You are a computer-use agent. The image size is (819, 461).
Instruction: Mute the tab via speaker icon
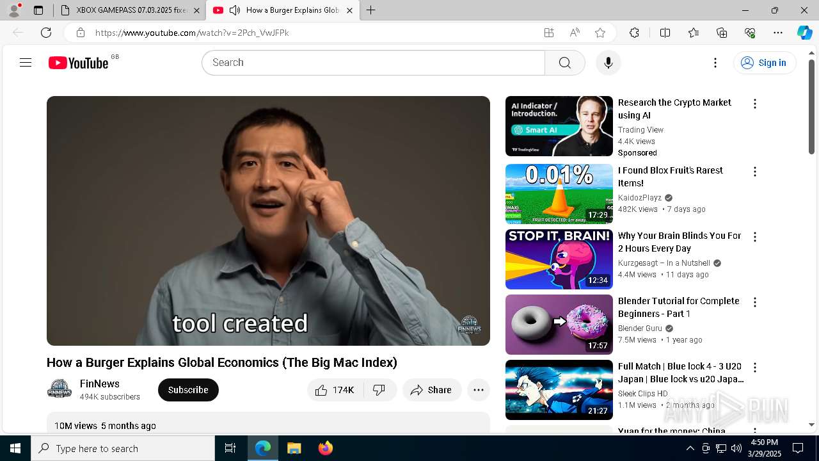(x=235, y=10)
